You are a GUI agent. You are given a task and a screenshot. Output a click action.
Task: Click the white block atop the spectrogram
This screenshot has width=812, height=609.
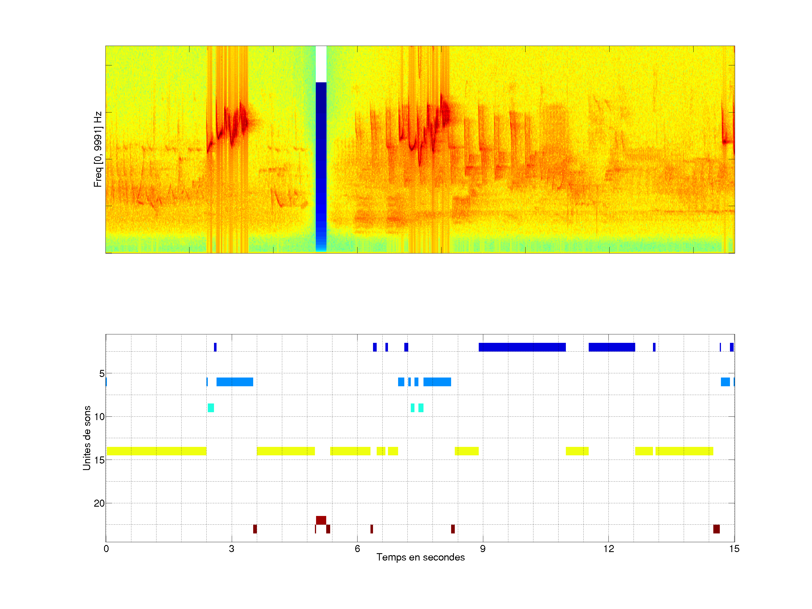click(x=321, y=64)
